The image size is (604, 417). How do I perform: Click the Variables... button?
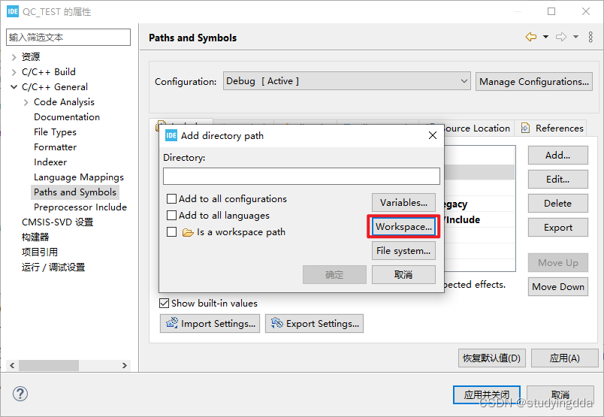[x=403, y=203]
